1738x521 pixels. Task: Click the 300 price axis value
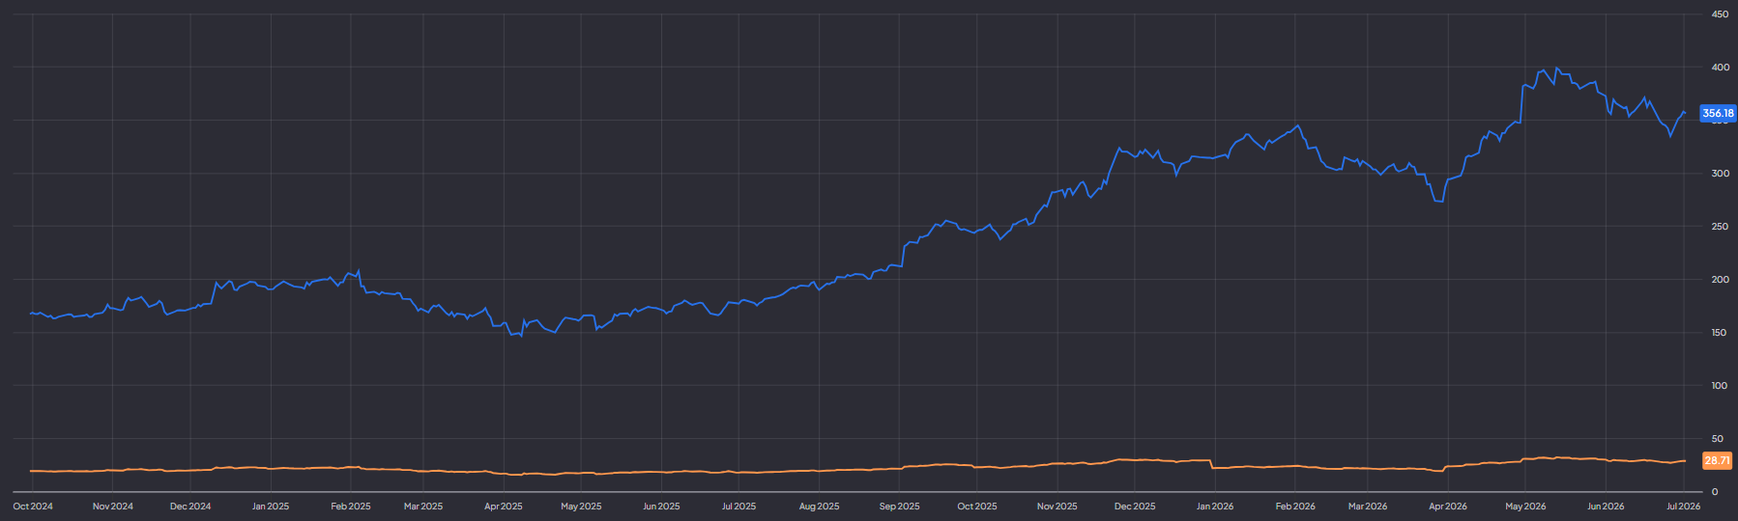pos(1720,174)
